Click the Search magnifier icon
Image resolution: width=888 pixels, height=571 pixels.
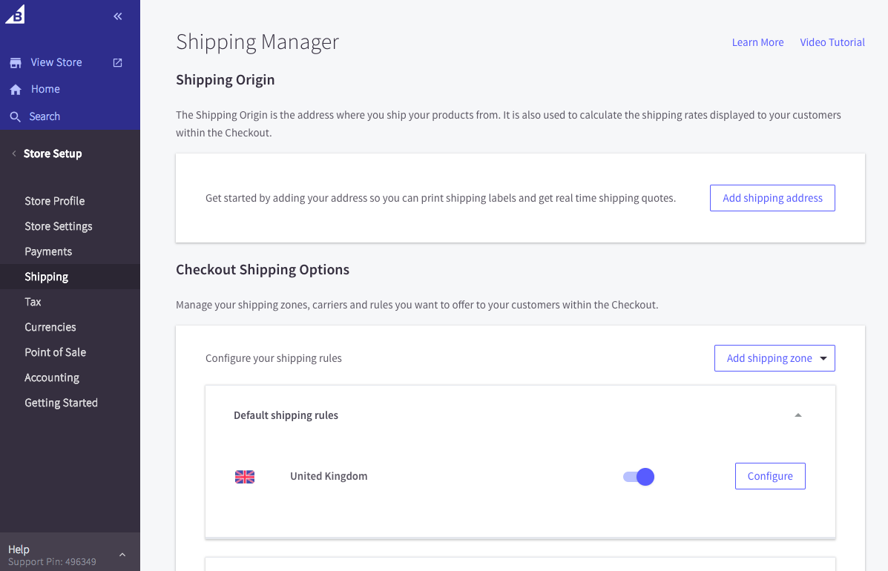(16, 117)
